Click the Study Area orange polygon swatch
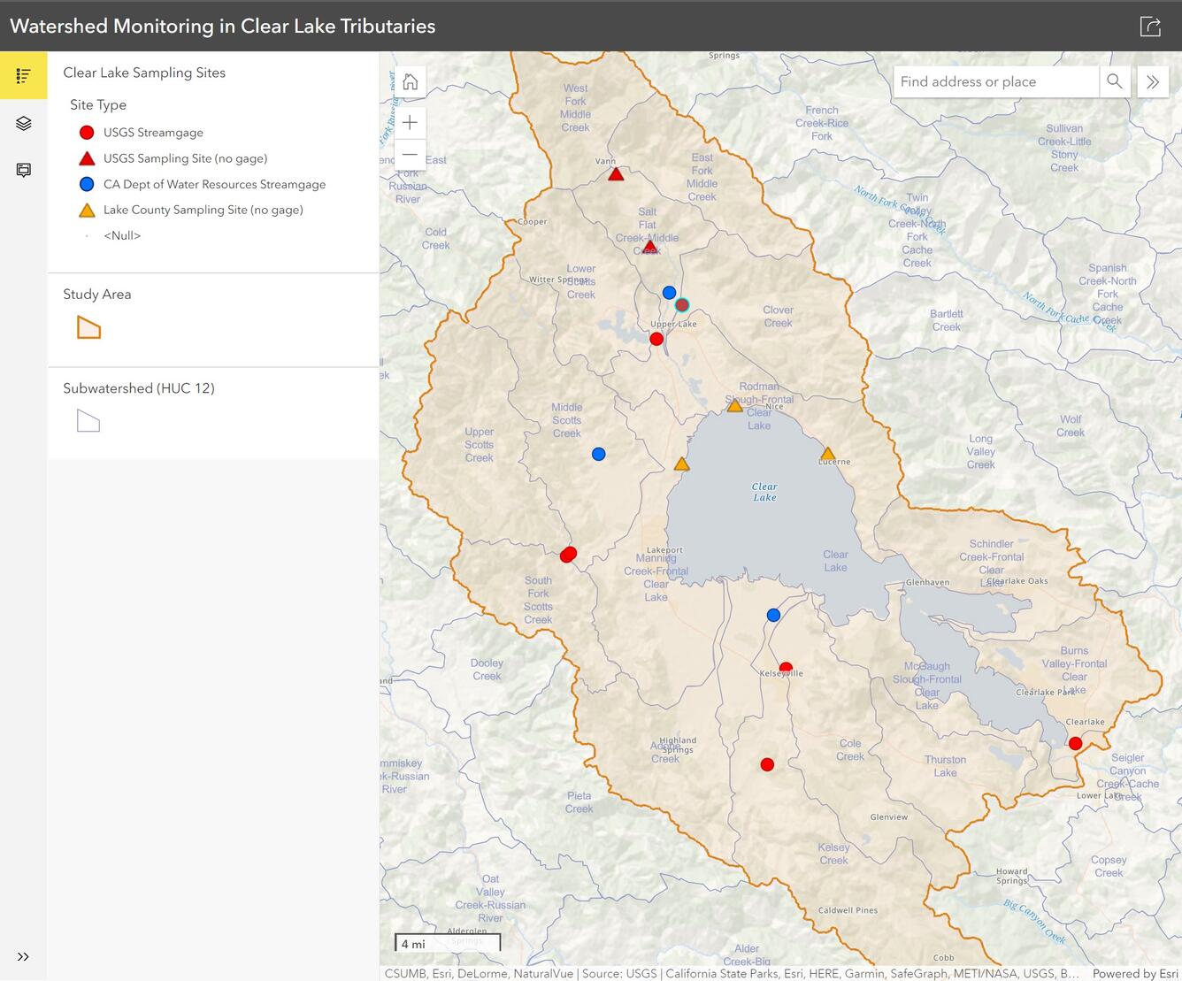 (x=88, y=326)
